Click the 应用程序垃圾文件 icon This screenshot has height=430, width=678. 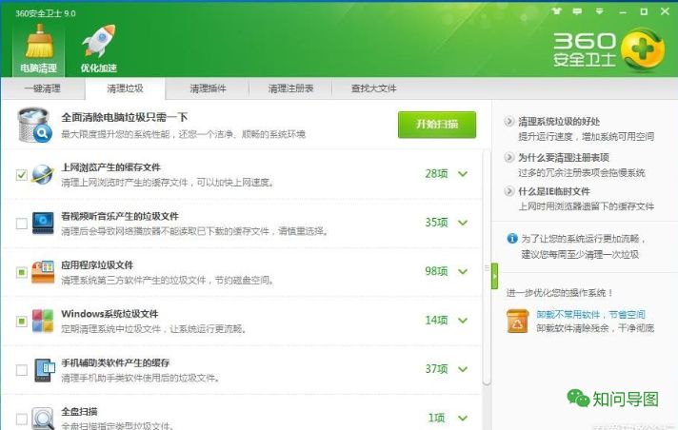pyautogui.click(x=43, y=272)
